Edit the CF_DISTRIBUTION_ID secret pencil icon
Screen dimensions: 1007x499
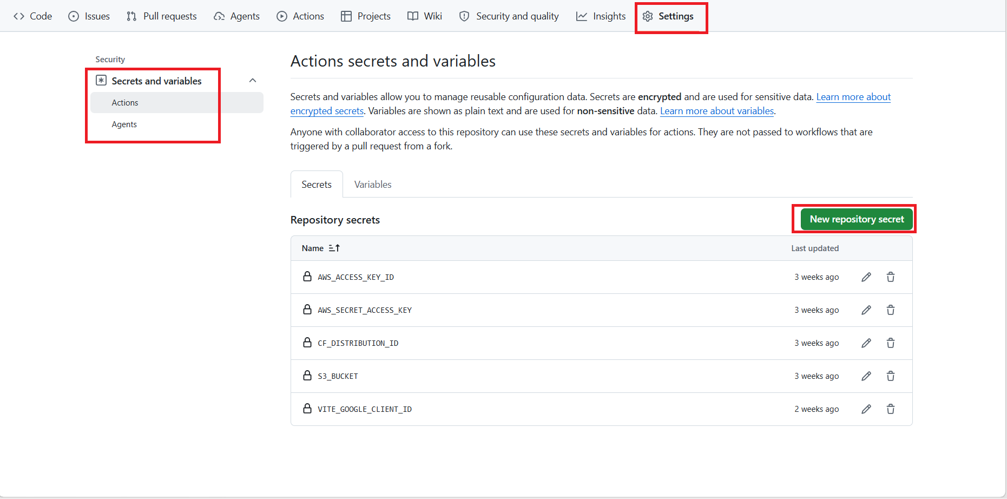coord(866,343)
